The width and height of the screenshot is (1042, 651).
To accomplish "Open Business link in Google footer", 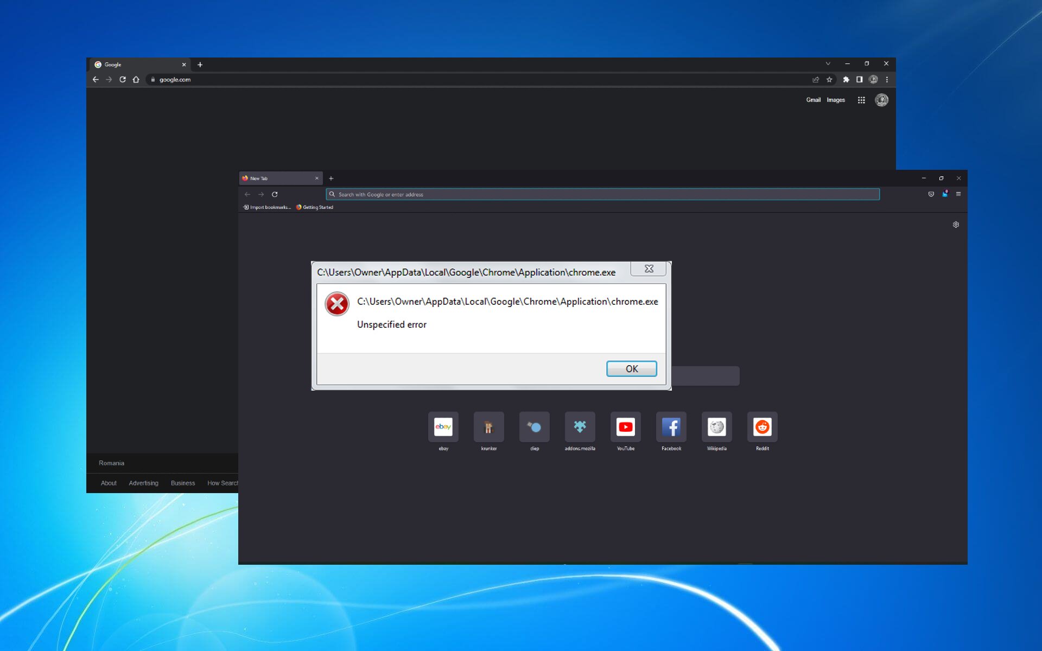I will [x=183, y=483].
